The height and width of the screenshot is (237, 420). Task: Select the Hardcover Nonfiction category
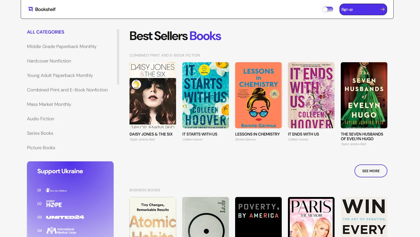(49, 61)
